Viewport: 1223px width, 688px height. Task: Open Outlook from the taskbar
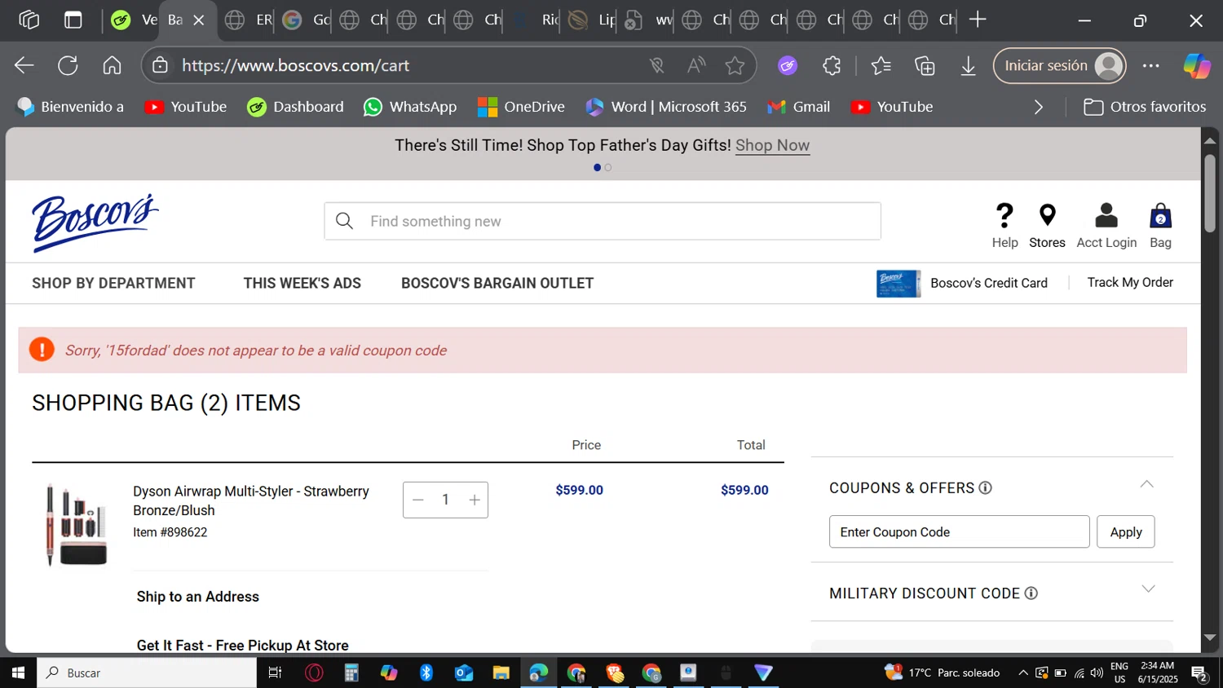point(464,673)
